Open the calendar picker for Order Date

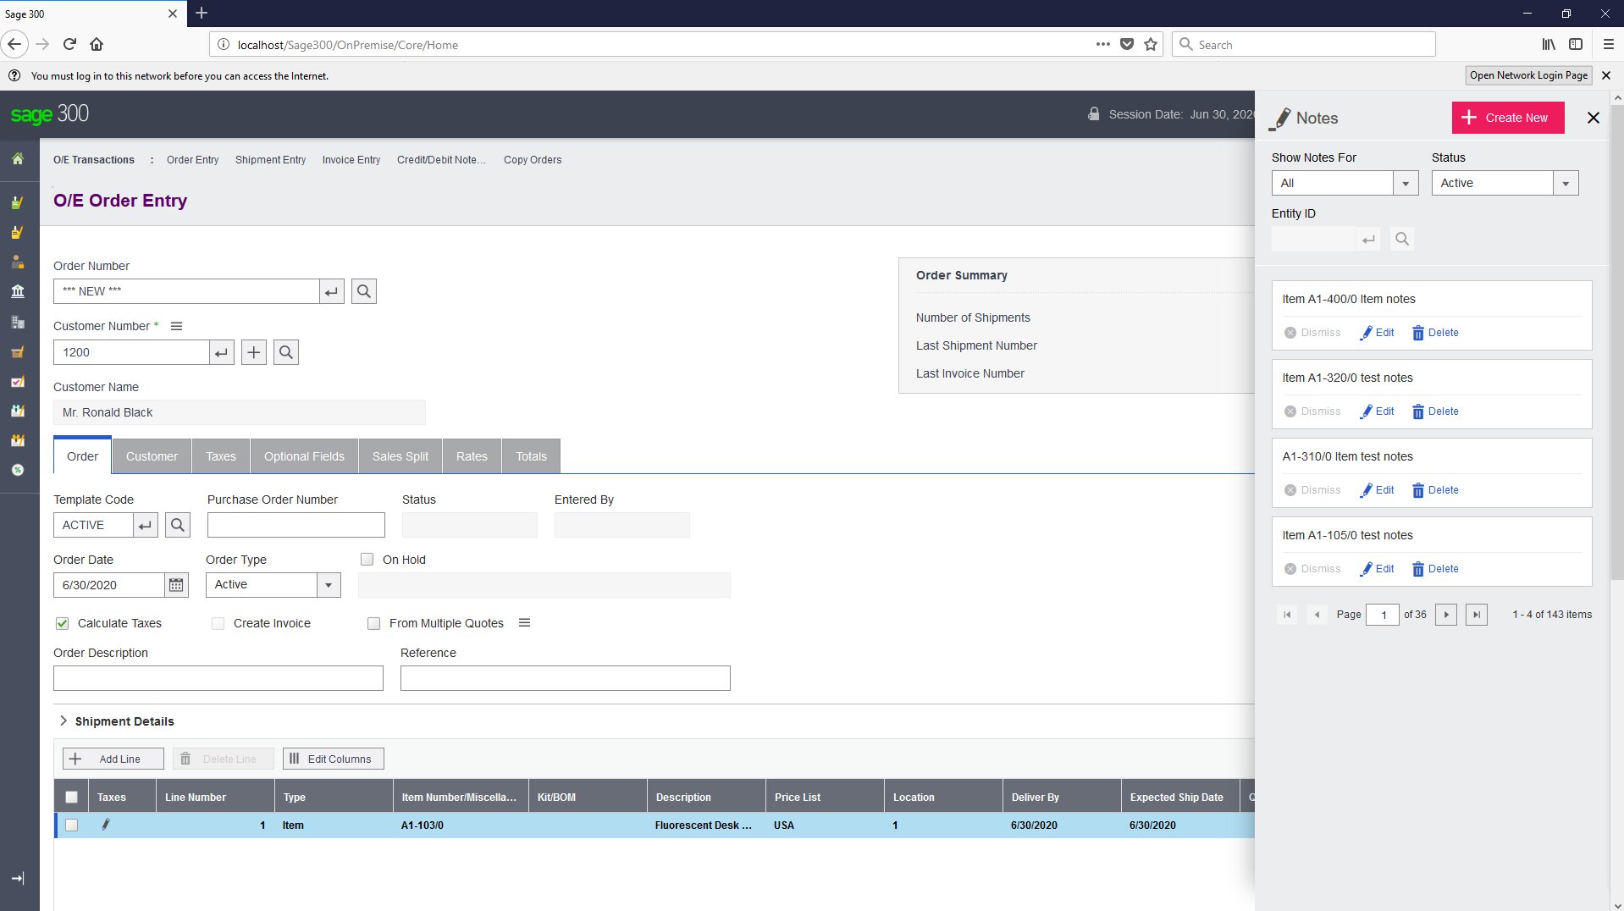[x=175, y=584]
